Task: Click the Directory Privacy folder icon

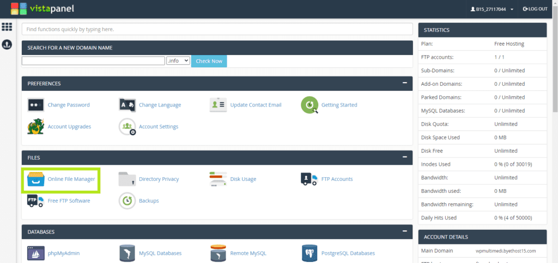Action: point(127,179)
